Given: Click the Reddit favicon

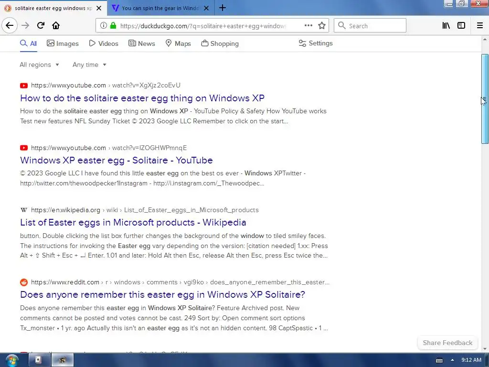Looking at the screenshot, I should click(24, 282).
